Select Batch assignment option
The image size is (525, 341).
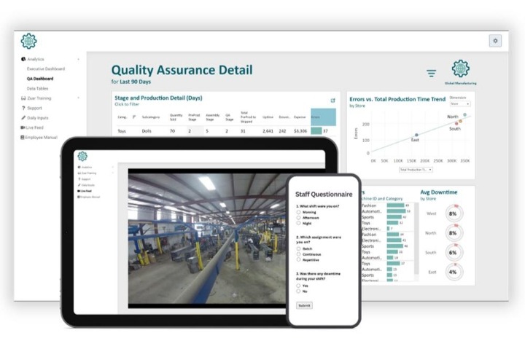click(x=298, y=248)
